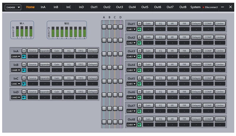This screenshot has width=236, height=136.
Task: Switch to the Out5 tab
Action: [145, 7]
